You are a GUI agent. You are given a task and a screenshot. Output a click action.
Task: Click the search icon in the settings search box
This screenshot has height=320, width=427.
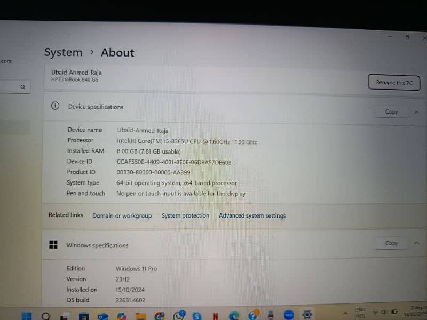coord(23,86)
